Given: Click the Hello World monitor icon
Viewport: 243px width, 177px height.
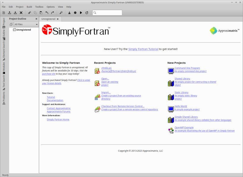Looking at the screenshot, I should (171, 109).
